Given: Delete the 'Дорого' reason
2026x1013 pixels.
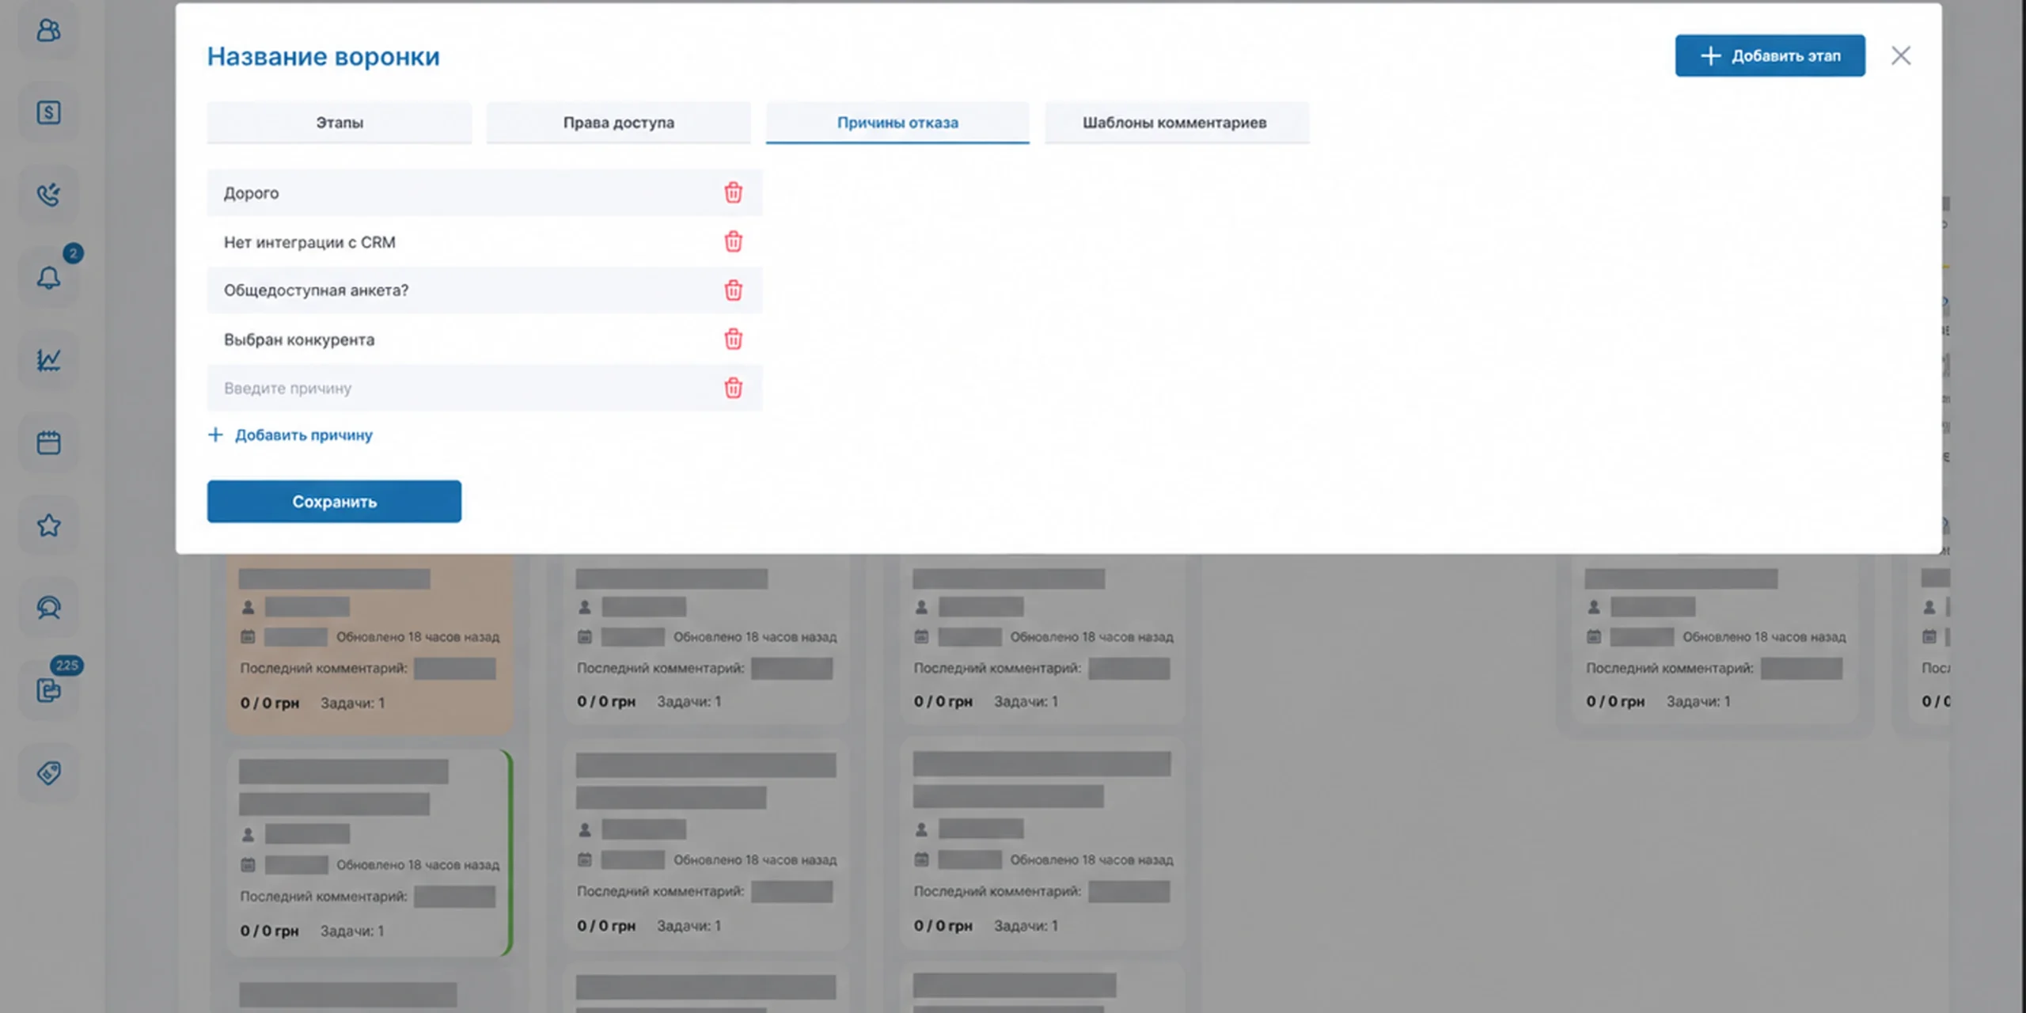Looking at the screenshot, I should click(733, 192).
